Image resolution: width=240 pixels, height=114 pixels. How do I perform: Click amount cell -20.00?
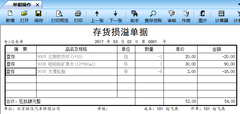pos(217,57)
